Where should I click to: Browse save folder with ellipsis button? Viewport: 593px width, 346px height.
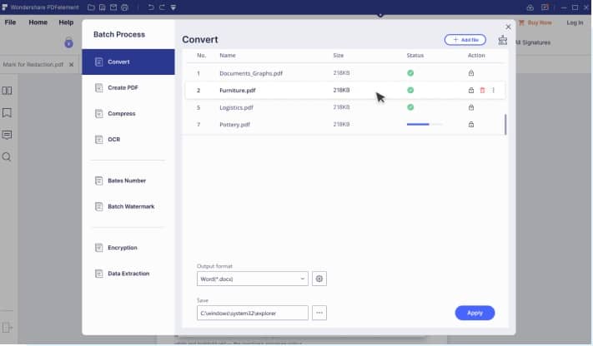point(319,313)
